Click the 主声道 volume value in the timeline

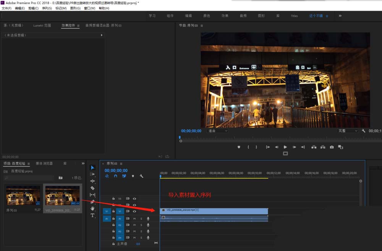click(x=138, y=243)
